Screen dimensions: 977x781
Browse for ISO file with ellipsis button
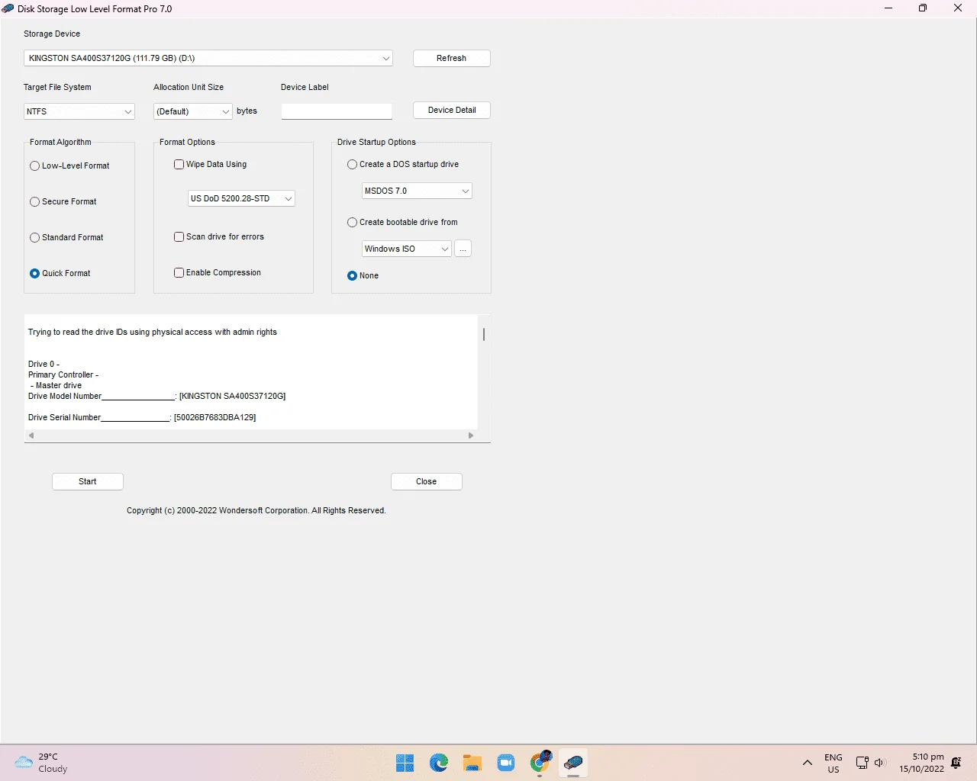click(463, 249)
